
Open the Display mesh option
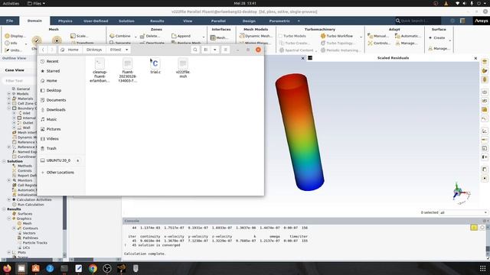15,36
